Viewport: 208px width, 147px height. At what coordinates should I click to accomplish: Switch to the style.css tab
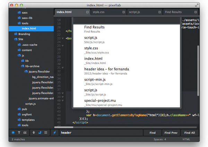108,12
